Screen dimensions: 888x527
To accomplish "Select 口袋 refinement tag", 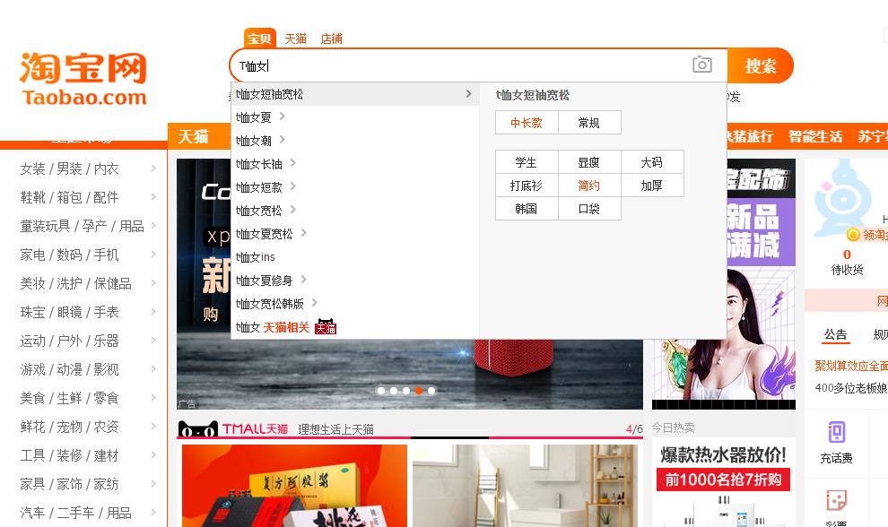I will 589,208.
